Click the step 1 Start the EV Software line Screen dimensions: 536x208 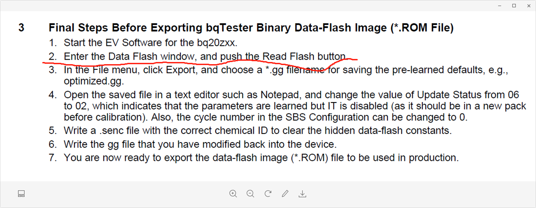[150, 43]
